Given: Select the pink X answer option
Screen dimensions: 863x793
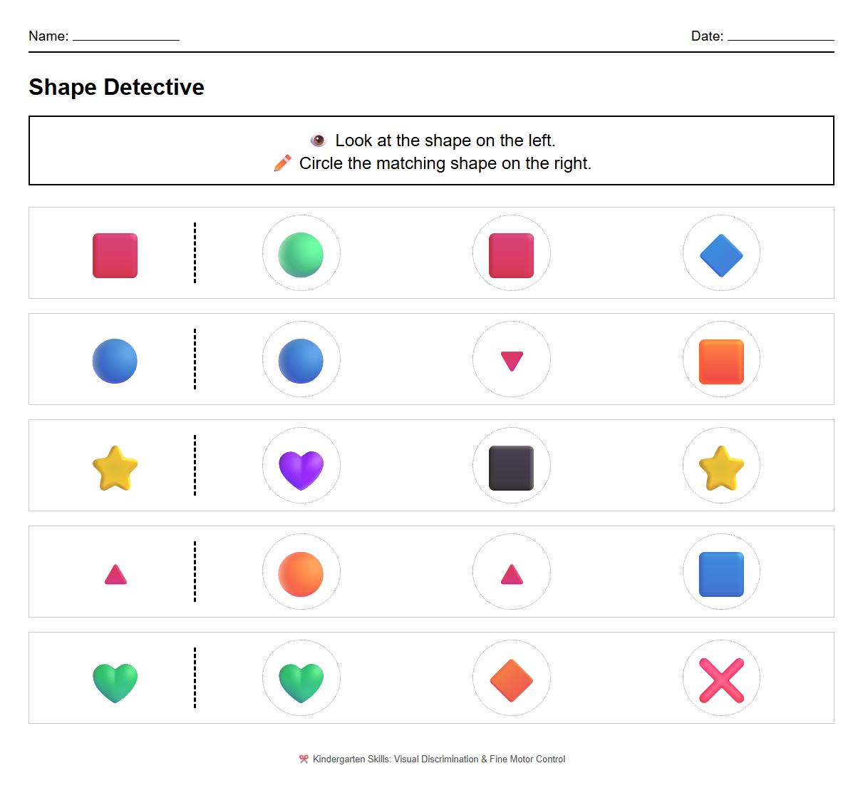Looking at the screenshot, I should pos(721,678).
